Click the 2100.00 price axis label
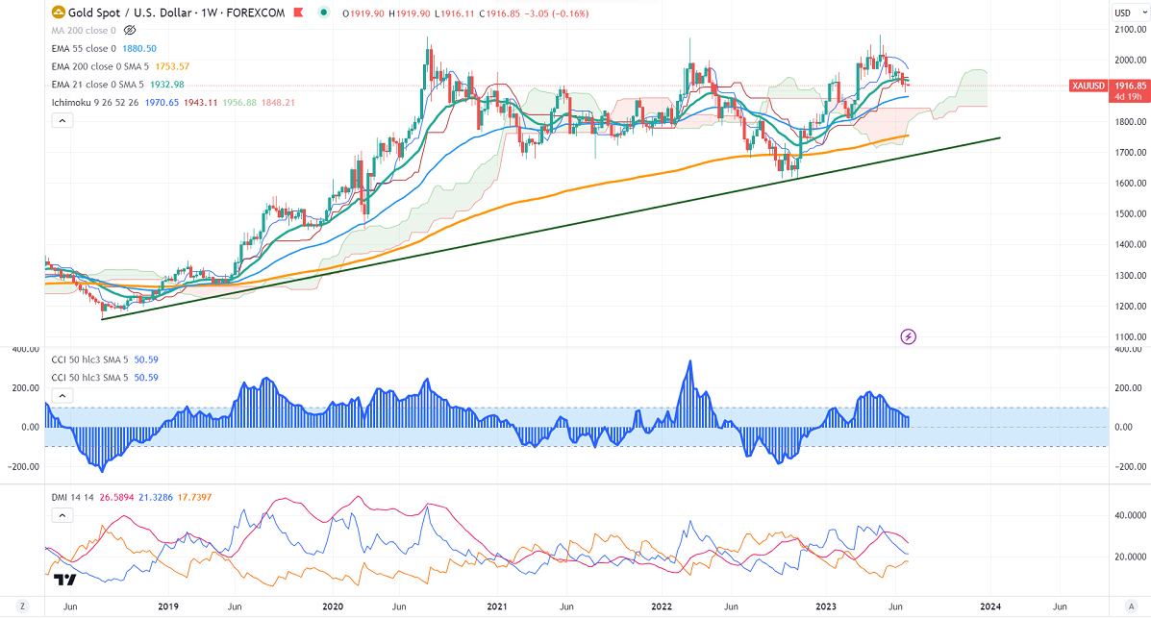The width and height of the screenshot is (1151, 619). [x=1131, y=30]
